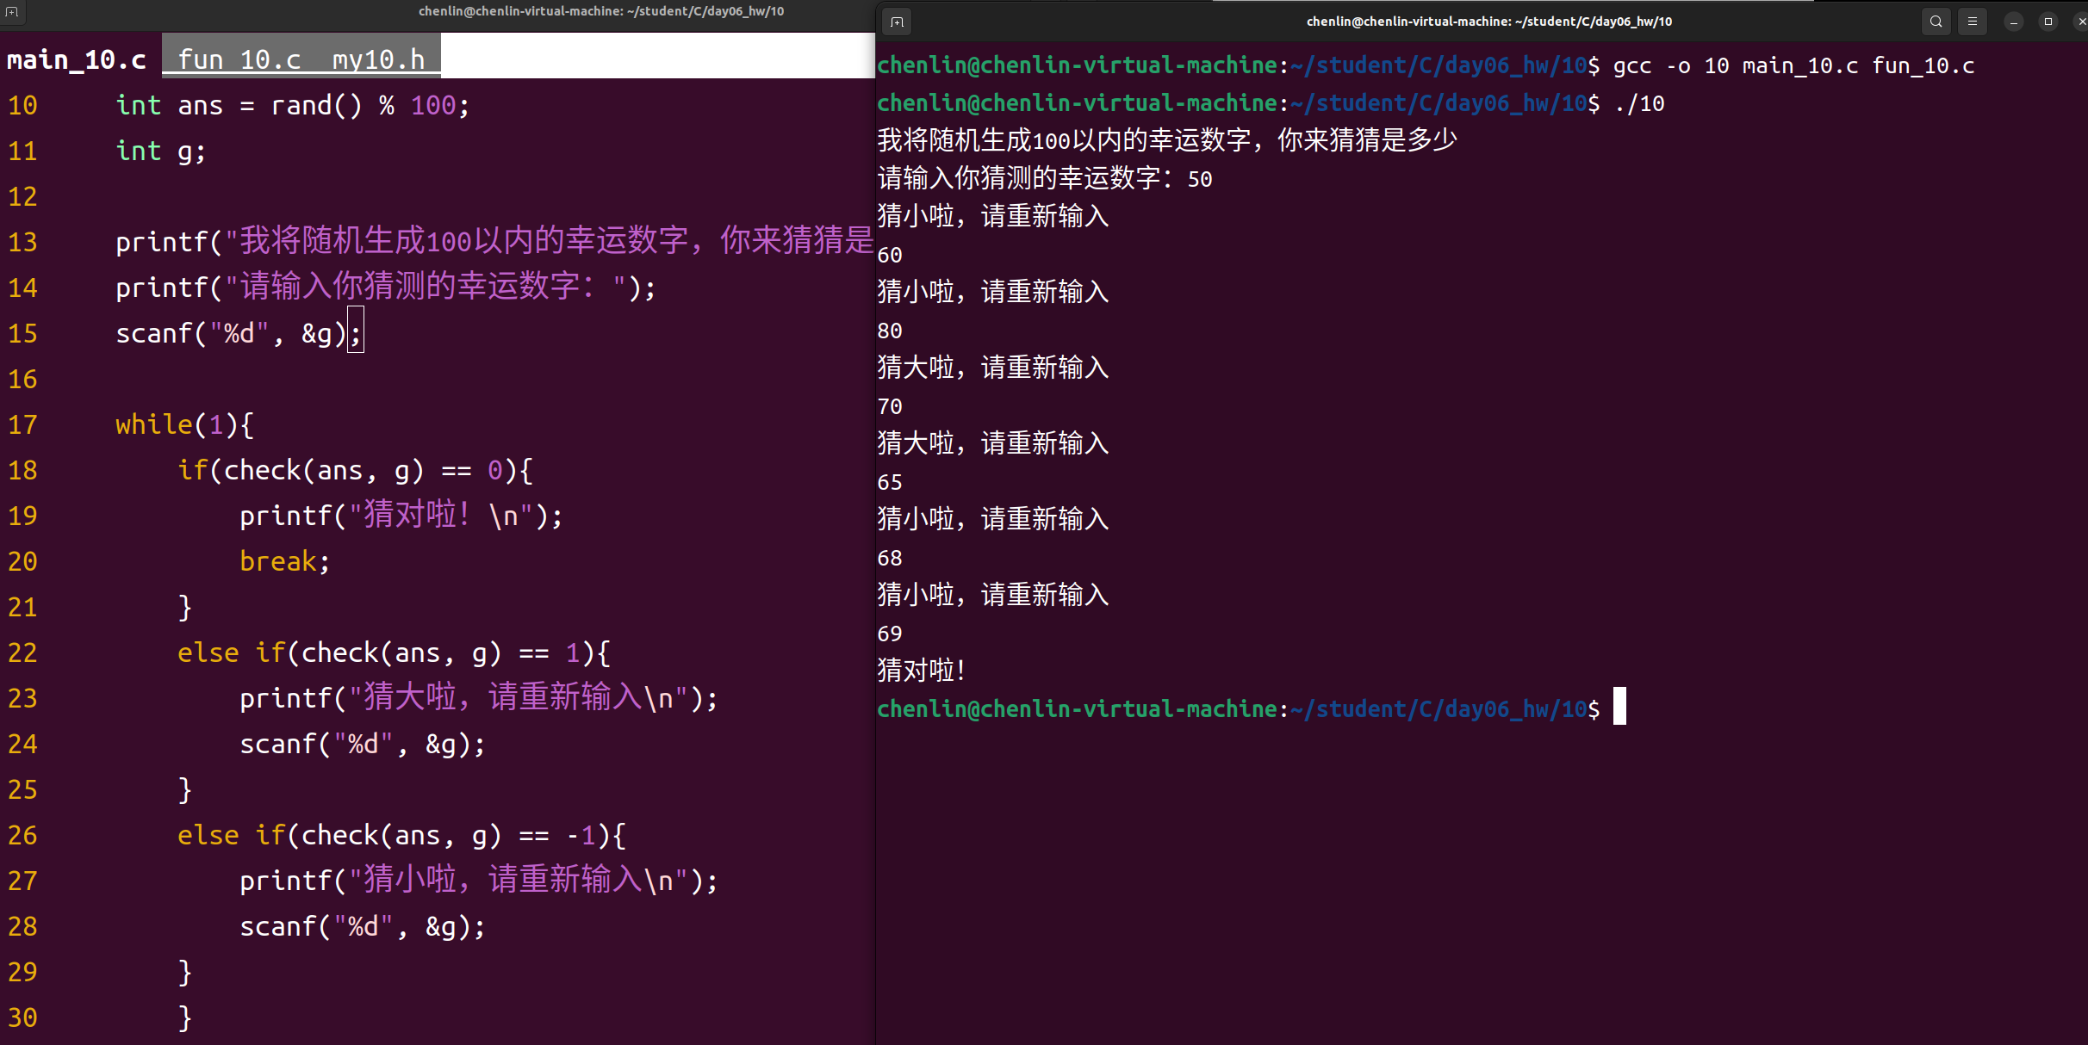Click guess value '50' in terminal output
The image size is (2088, 1045).
click(1200, 179)
